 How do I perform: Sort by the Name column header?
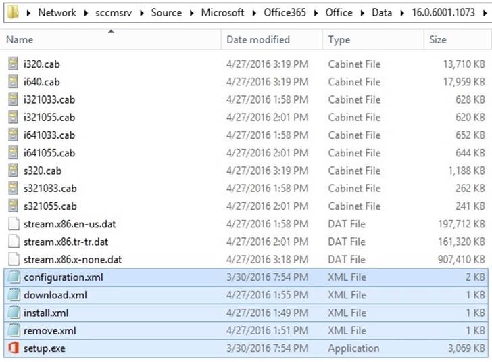point(111,40)
